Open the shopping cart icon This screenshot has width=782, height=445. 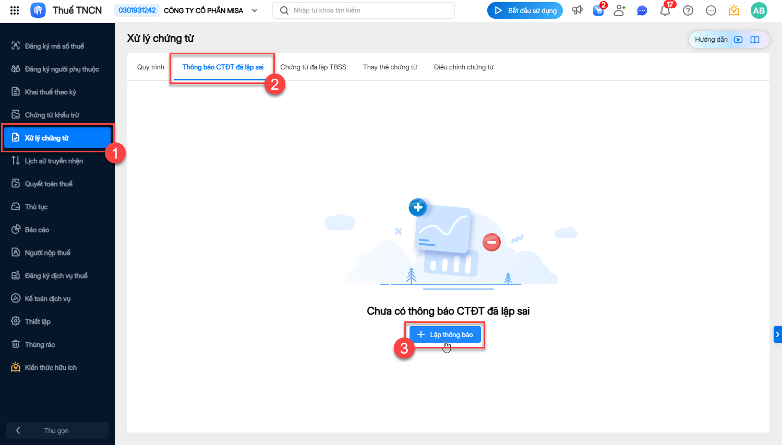tap(598, 10)
